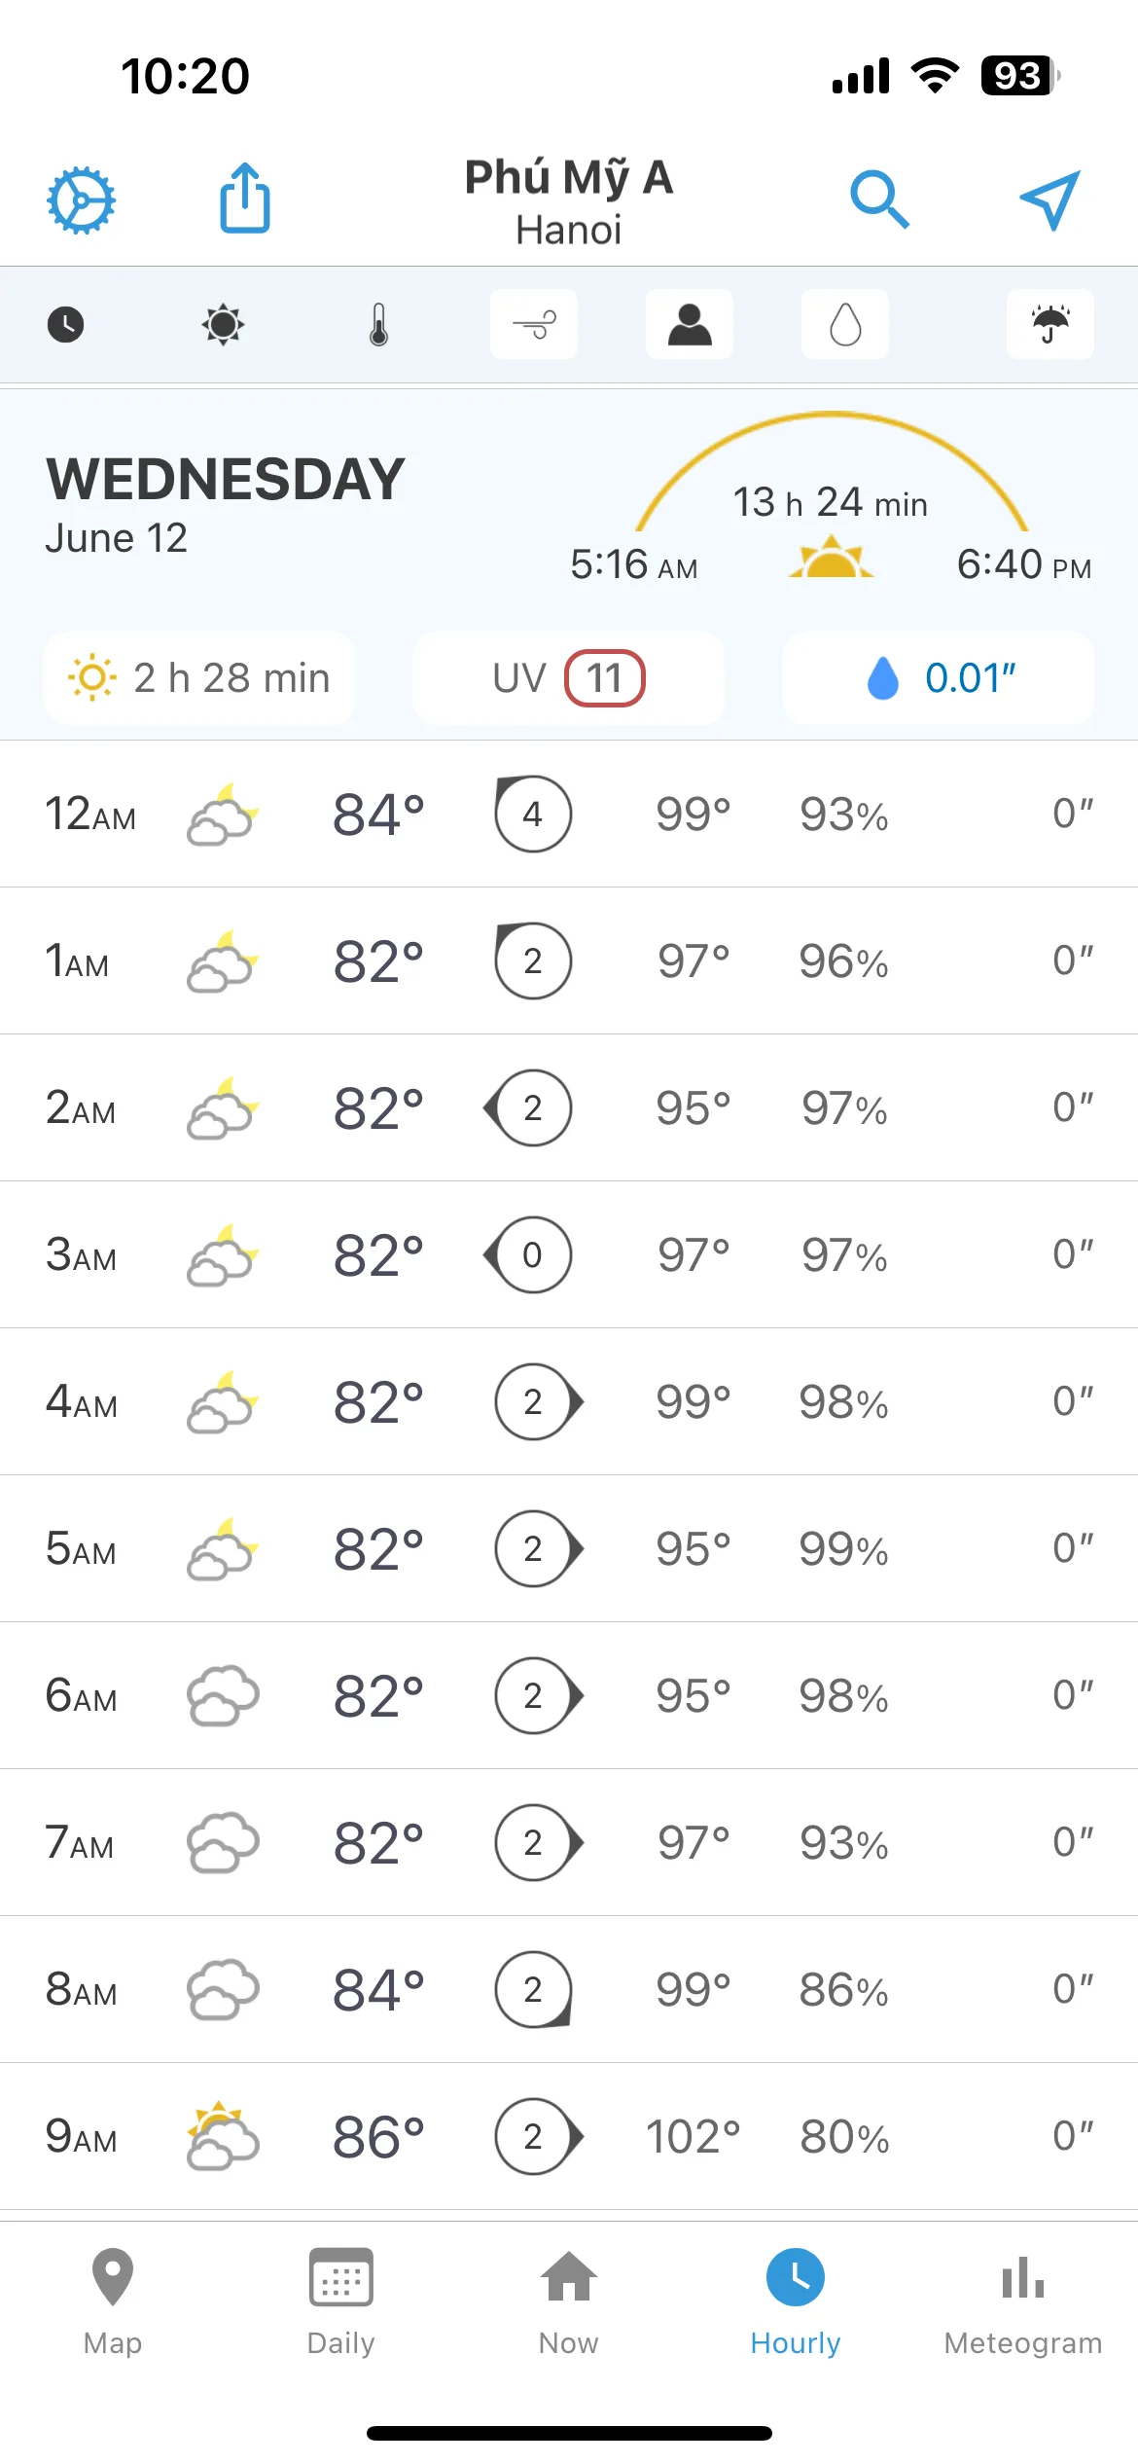Tap the sun conditions column icon
Image resolution: width=1138 pixels, height=2464 pixels.
[x=223, y=324]
